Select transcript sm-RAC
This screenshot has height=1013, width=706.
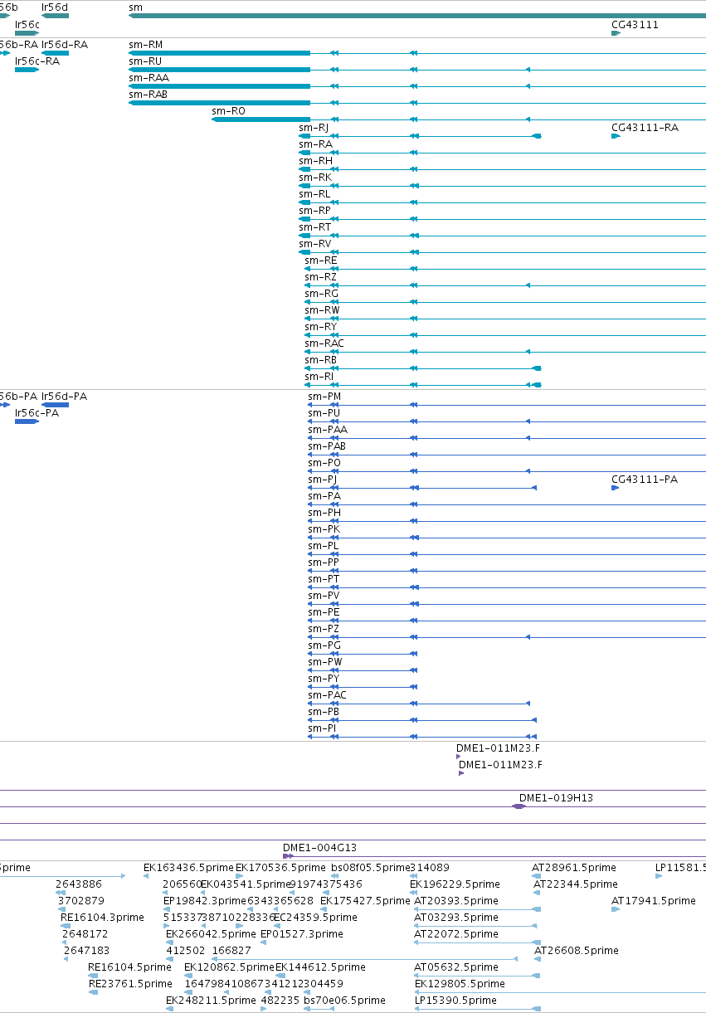pyautogui.click(x=324, y=343)
